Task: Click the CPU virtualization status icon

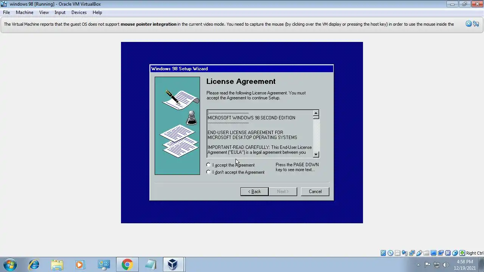Action: point(448,253)
